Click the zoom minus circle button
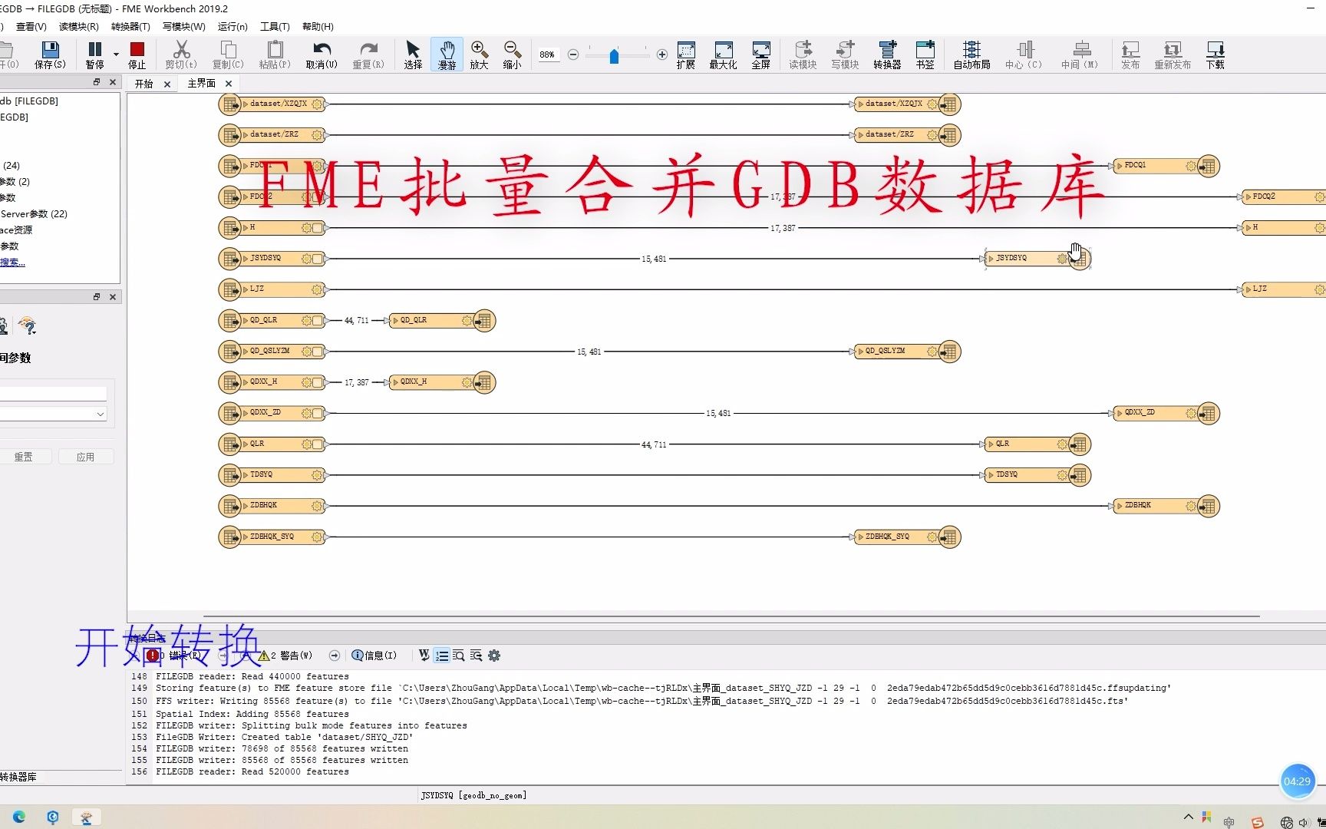1326x829 pixels. (x=573, y=54)
